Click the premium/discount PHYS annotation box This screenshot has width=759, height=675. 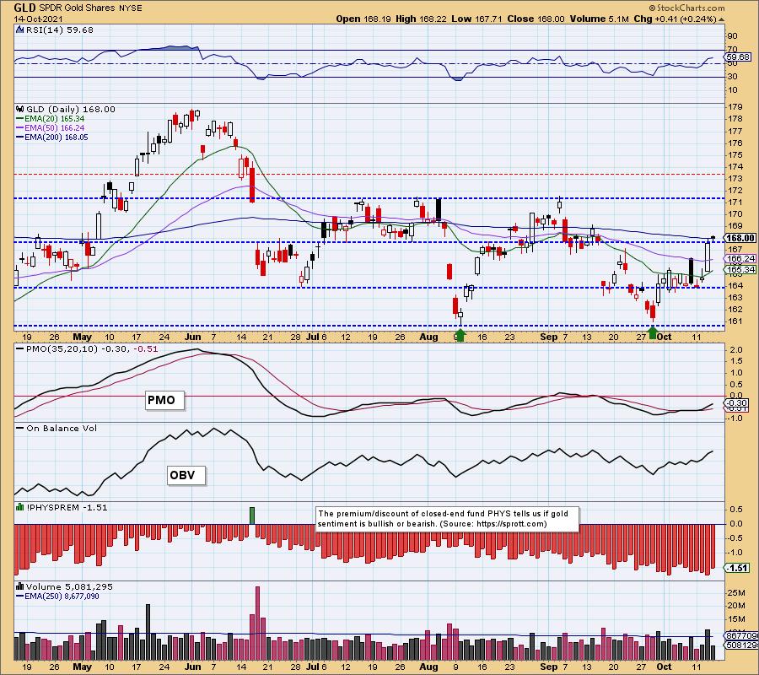(447, 519)
